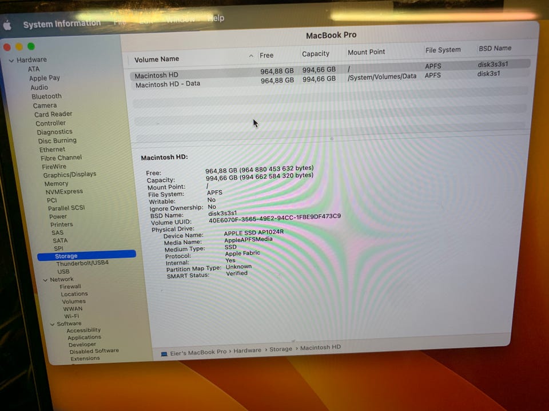This screenshot has width=549, height=411.
Task: Select Thunderbolt/USB4 in the sidebar
Action: point(82,263)
